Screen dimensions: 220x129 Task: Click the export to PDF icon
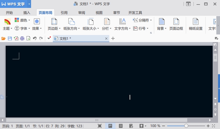[x=16, y=38]
